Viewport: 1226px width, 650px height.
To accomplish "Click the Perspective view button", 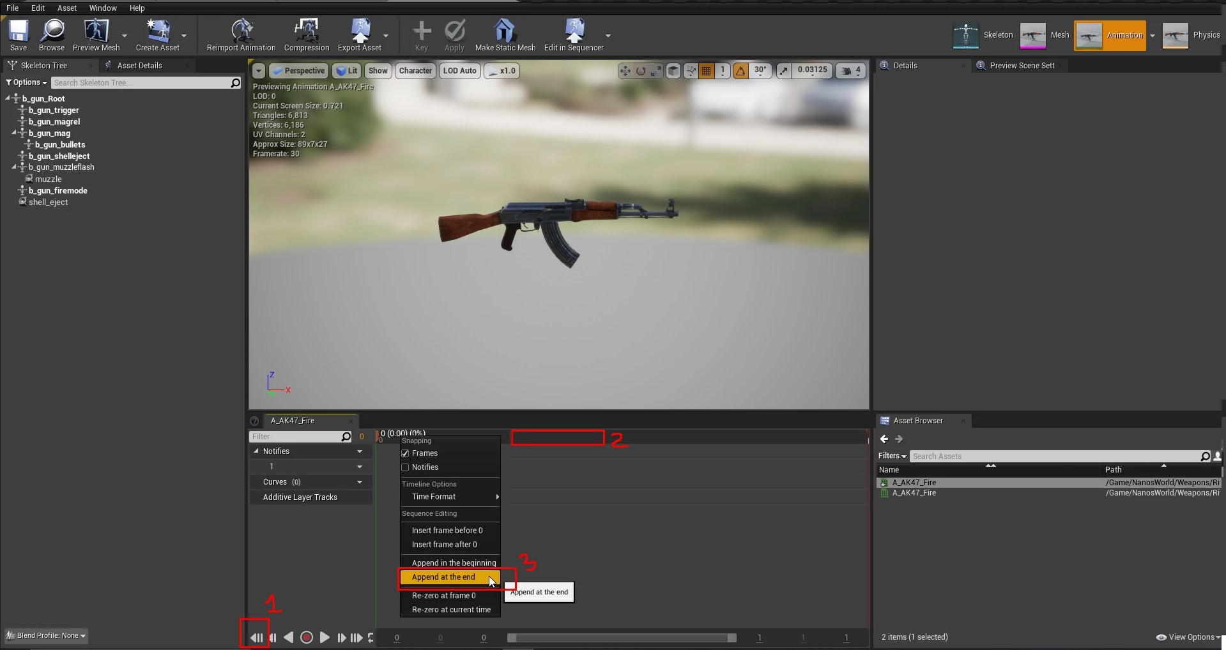I will pos(298,71).
